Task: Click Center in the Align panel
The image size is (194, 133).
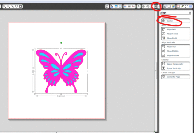Action: coord(176,21)
